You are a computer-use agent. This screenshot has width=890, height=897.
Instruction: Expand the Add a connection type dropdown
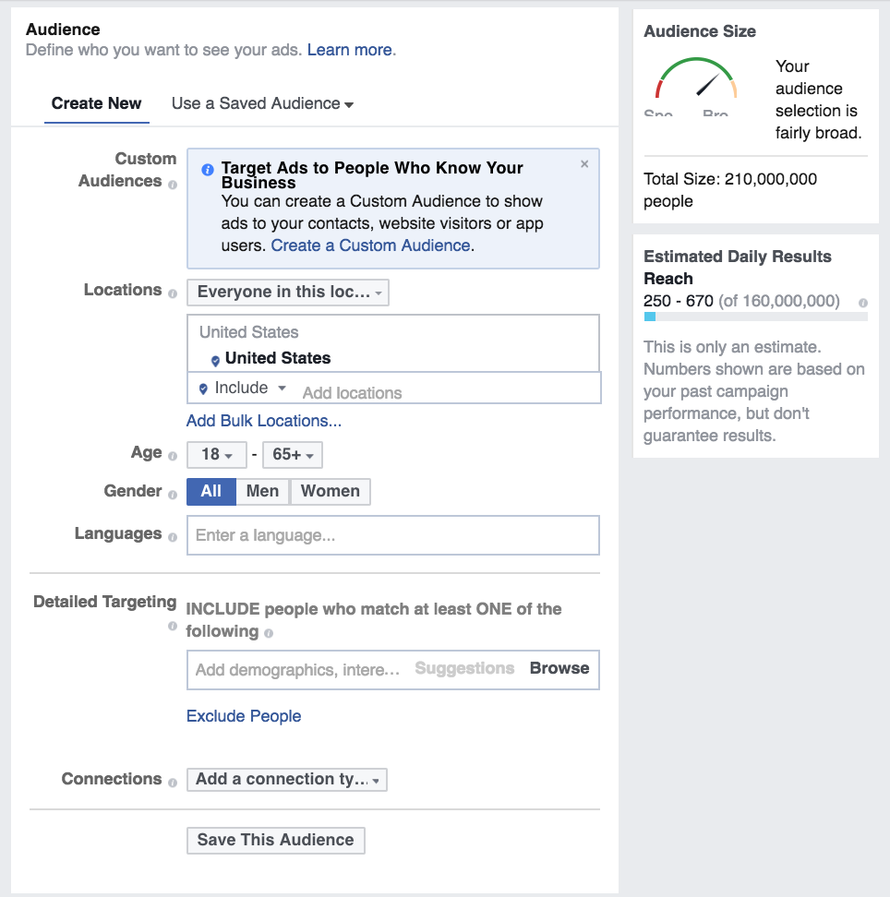(286, 780)
